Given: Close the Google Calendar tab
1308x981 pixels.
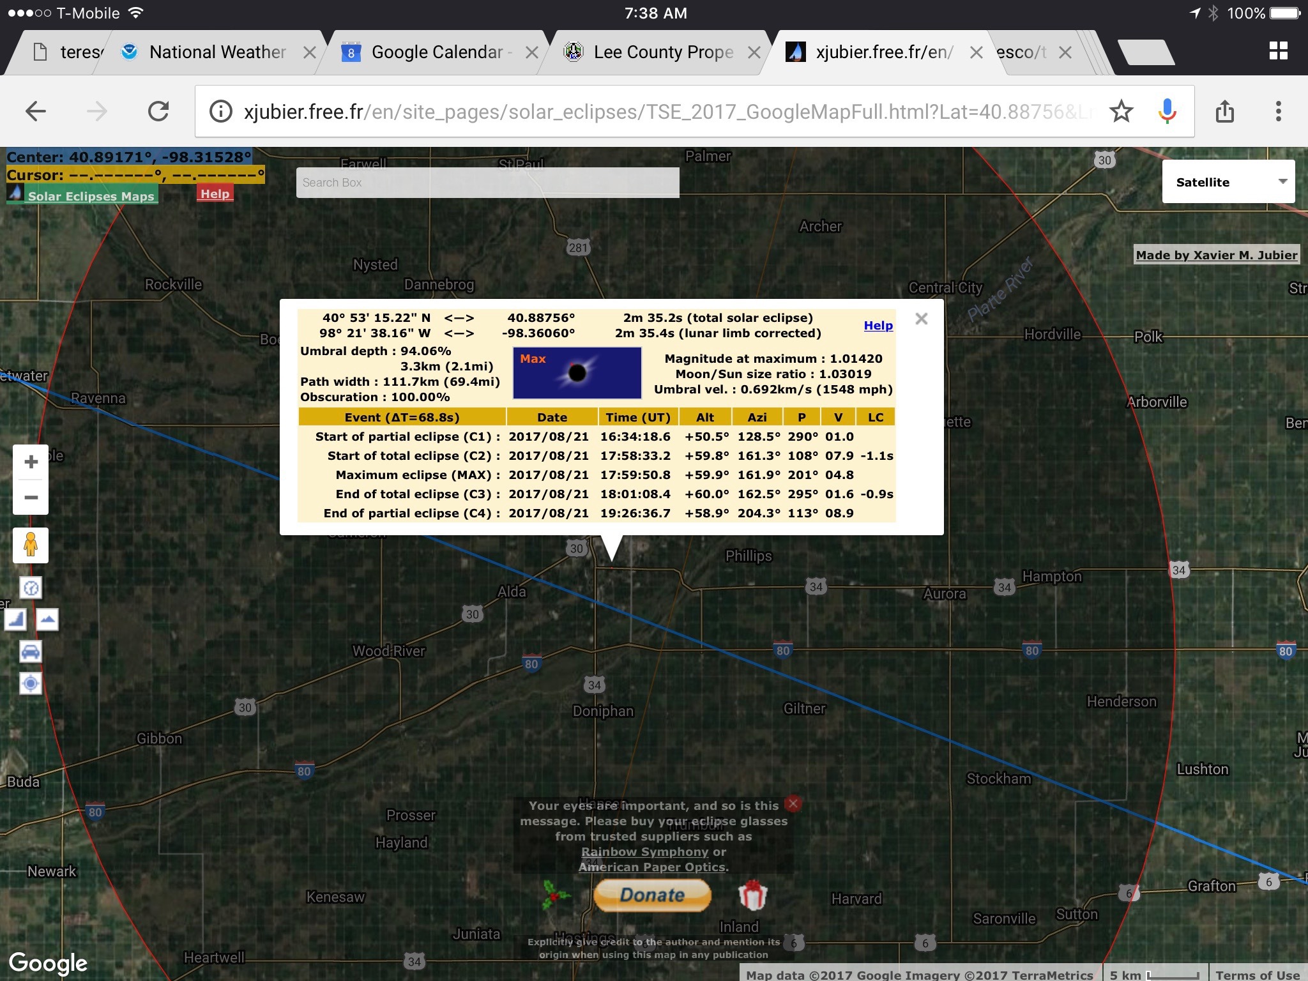Looking at the screenshot, I should (531, 52).
